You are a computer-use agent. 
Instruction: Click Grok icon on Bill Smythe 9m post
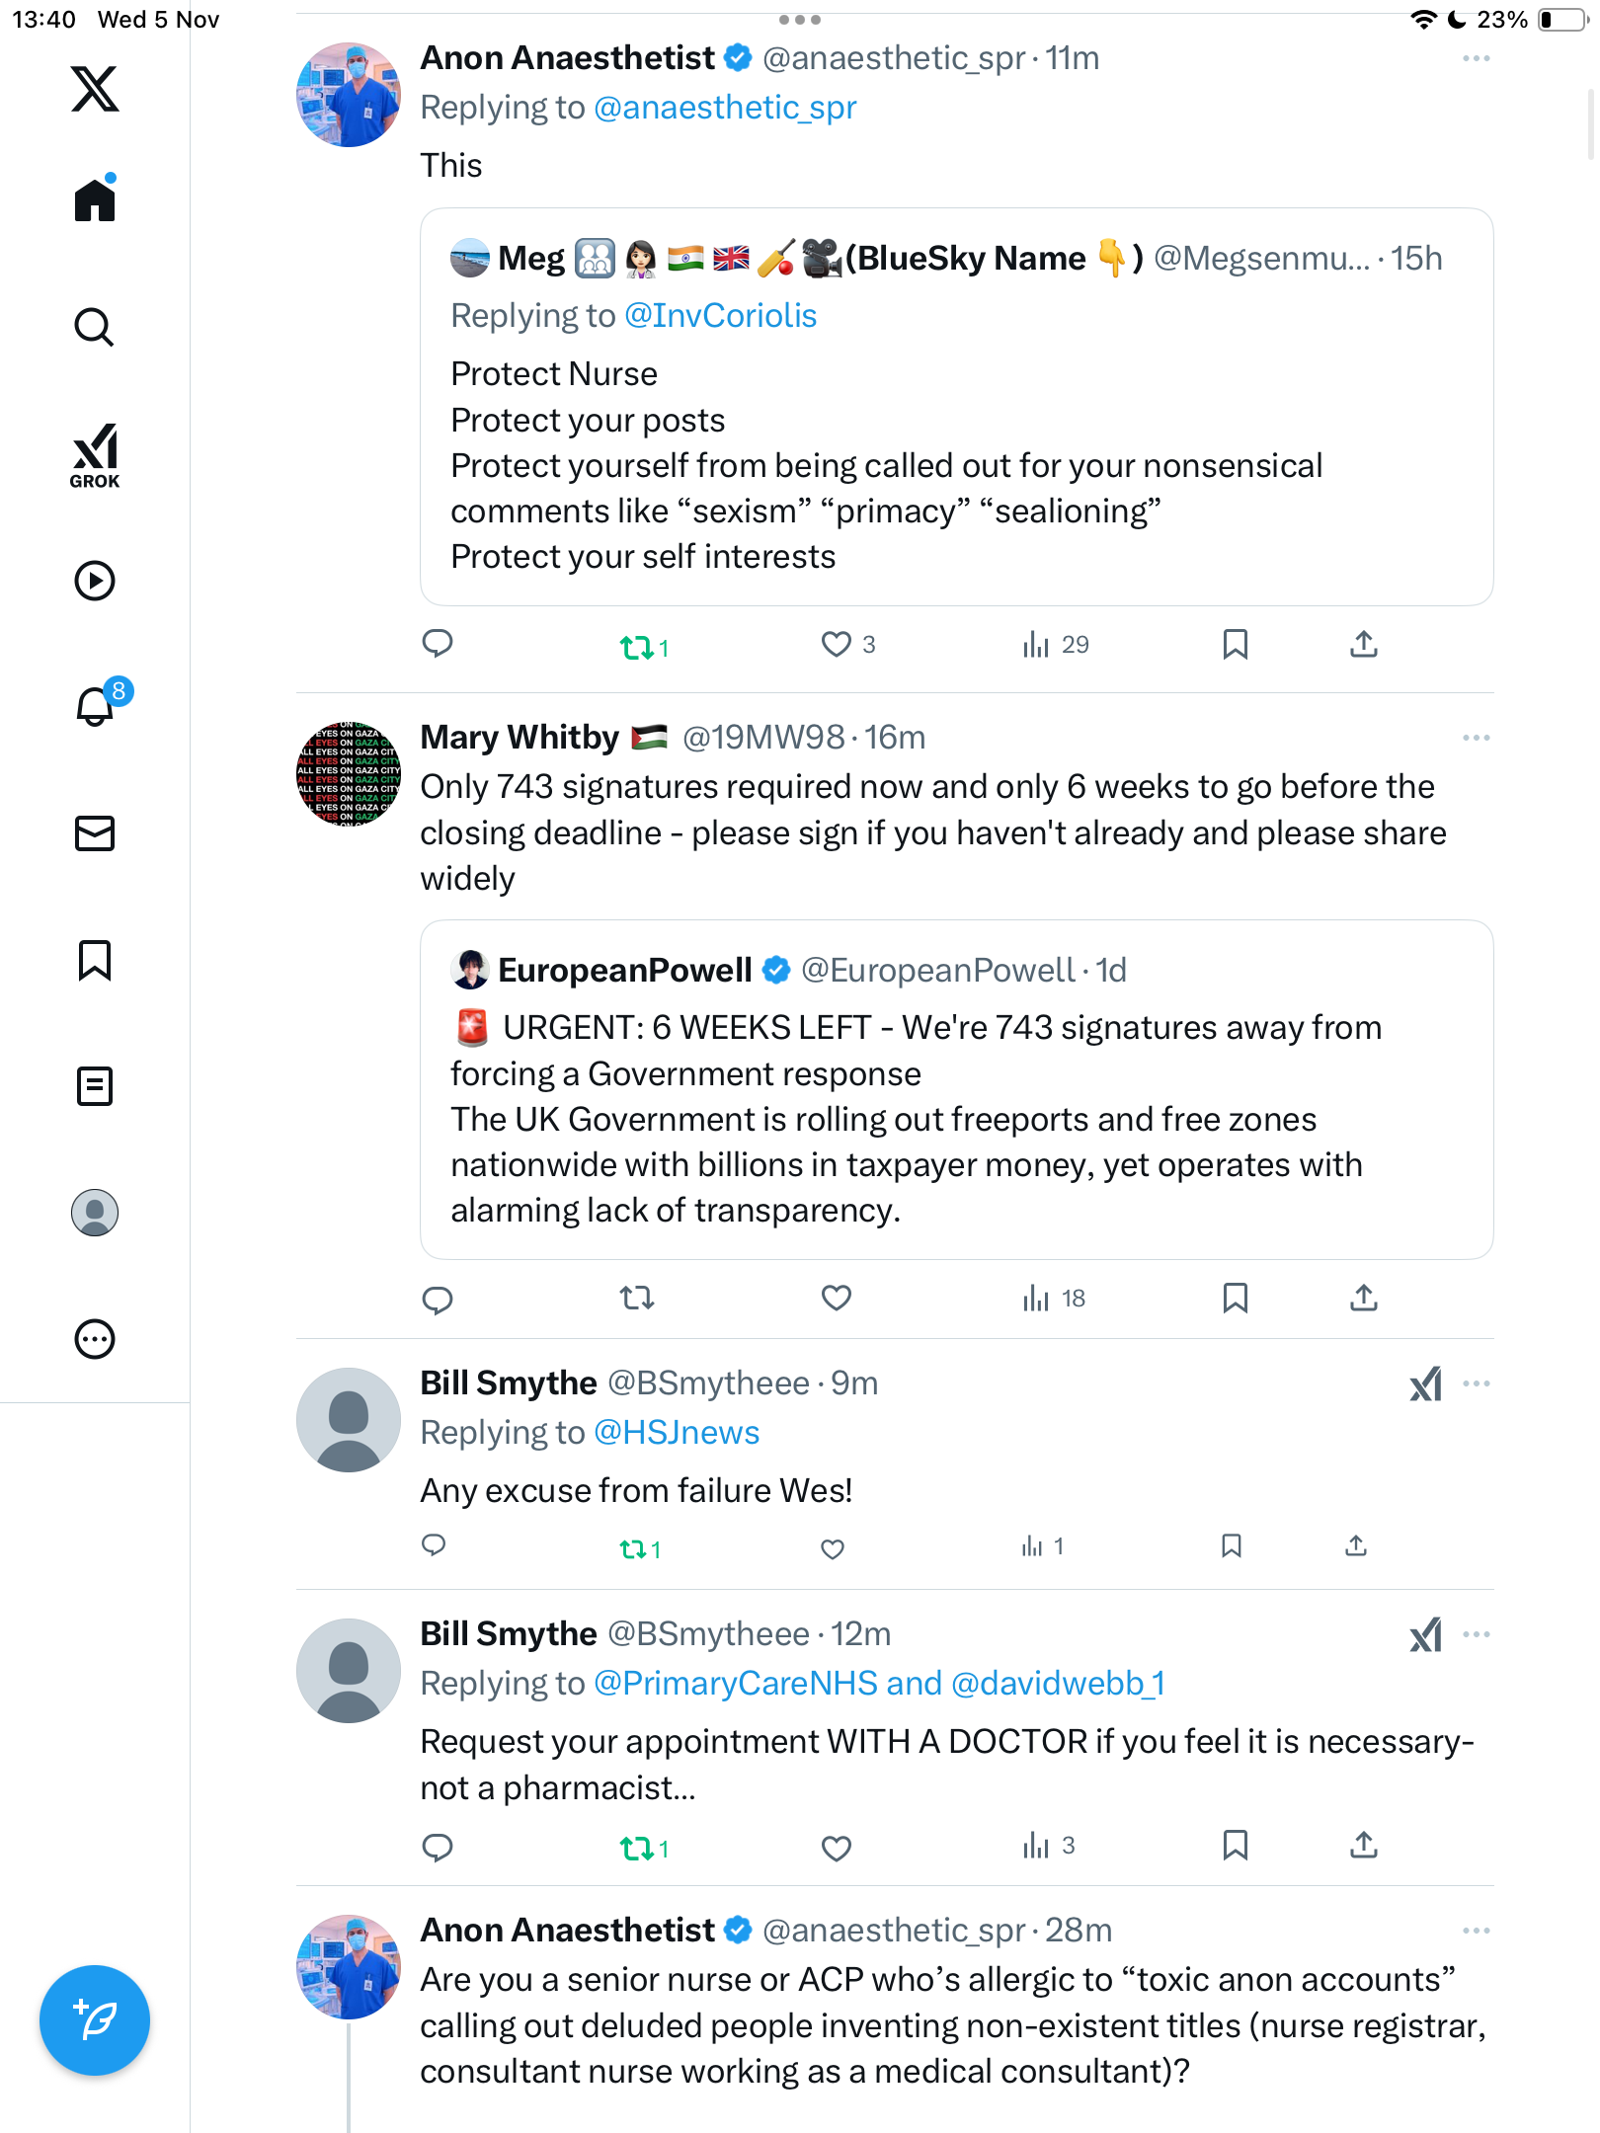pyautogui.click(x=1425, y=1384)
